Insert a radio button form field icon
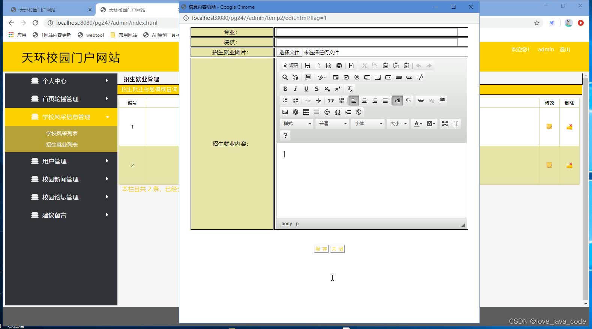The image size is (592, 329). [x=357, y=77]
